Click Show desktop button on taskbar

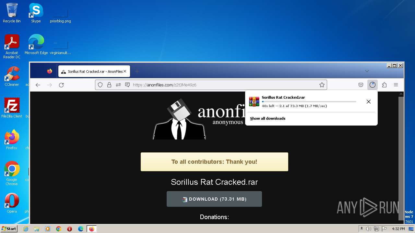click(411, 229)
